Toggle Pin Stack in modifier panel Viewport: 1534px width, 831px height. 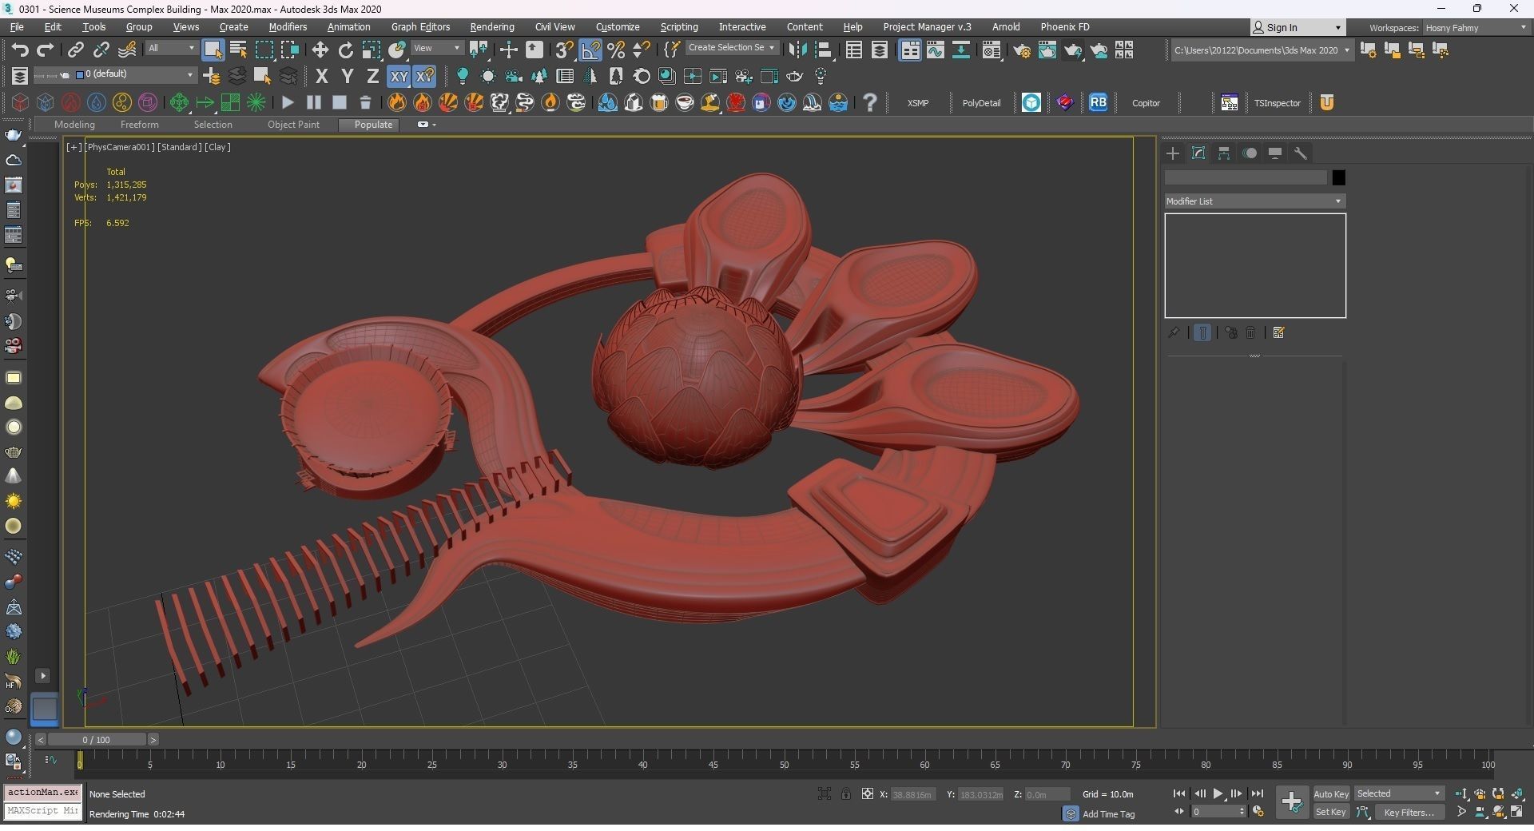click(1174, 332)
